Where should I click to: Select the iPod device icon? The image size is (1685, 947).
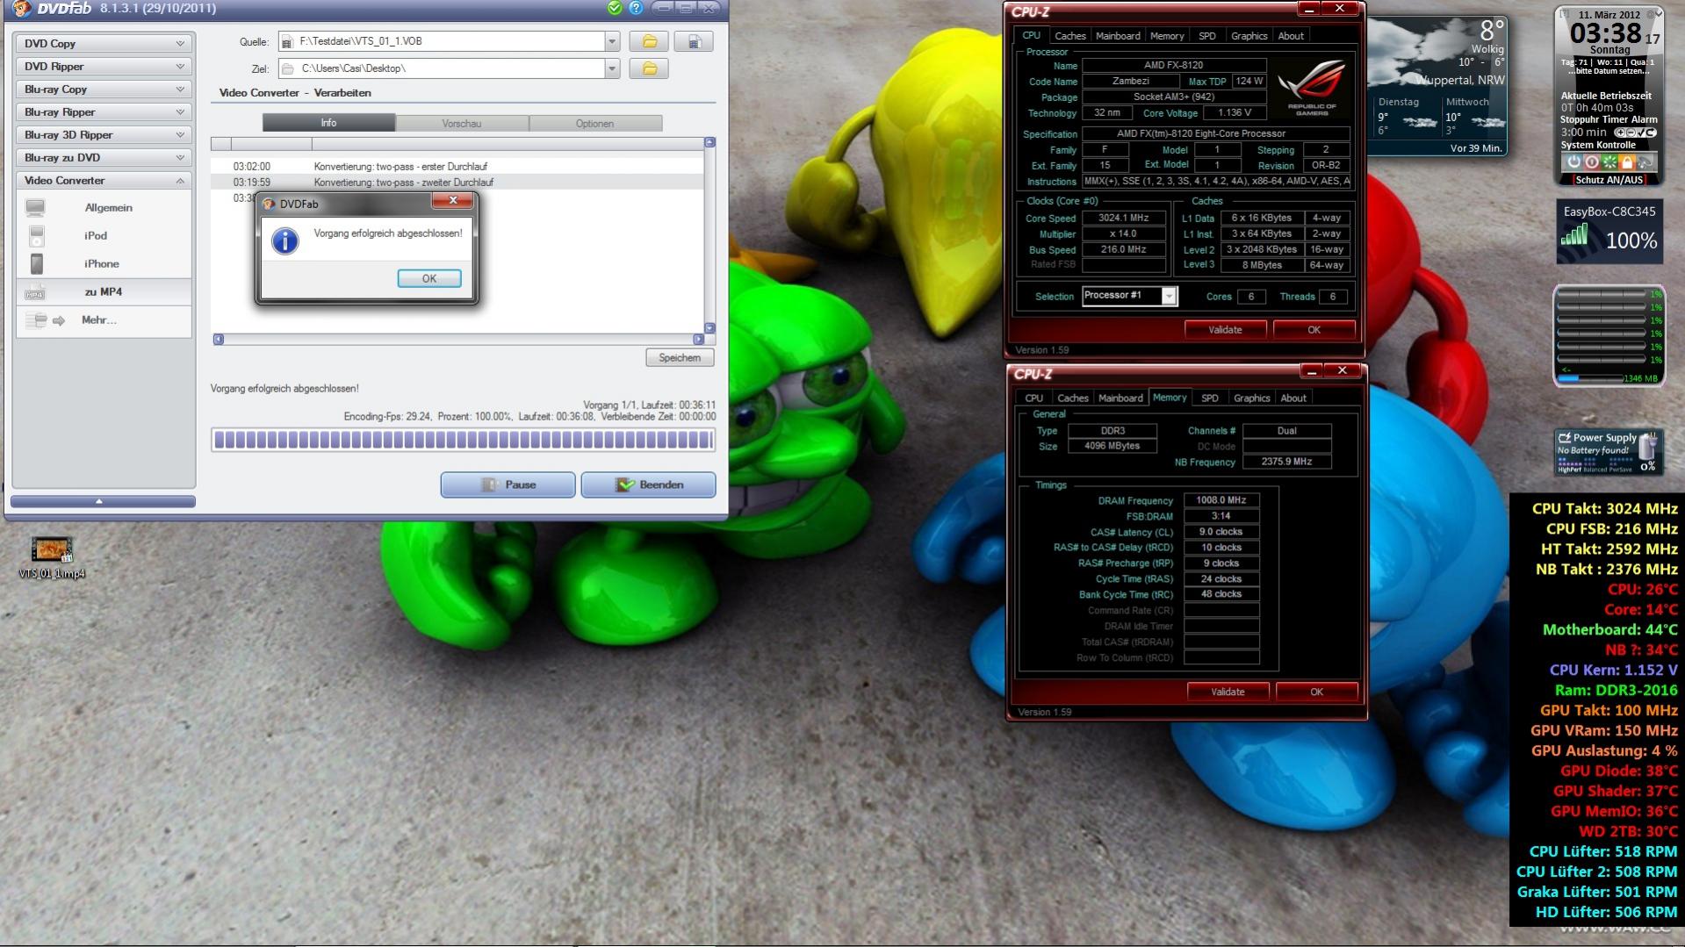[x=36, y=236]
